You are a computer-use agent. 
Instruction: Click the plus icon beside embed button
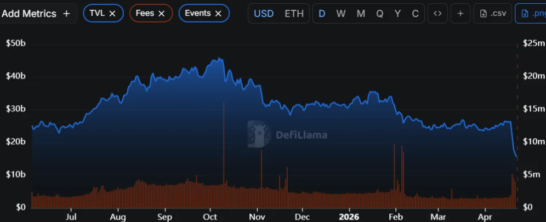coord(460,14)
